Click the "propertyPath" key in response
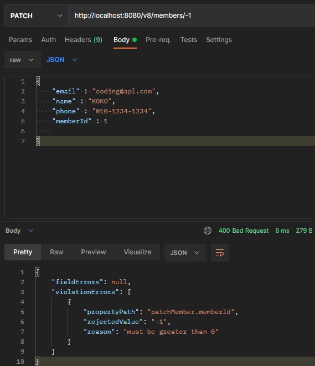This screenshot has width=315, height=366. (111, 312)
